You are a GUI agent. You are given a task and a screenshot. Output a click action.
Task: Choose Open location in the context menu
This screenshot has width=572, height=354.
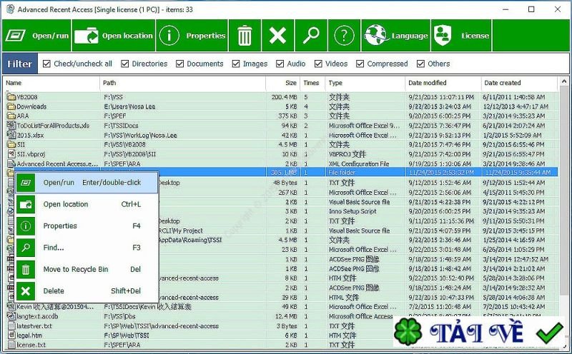click(87, 204)
